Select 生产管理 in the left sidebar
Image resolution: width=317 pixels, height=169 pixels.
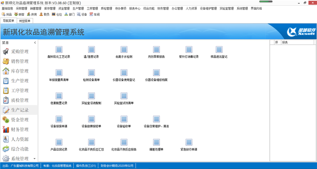pyautogui.click(x=19, y=81)
